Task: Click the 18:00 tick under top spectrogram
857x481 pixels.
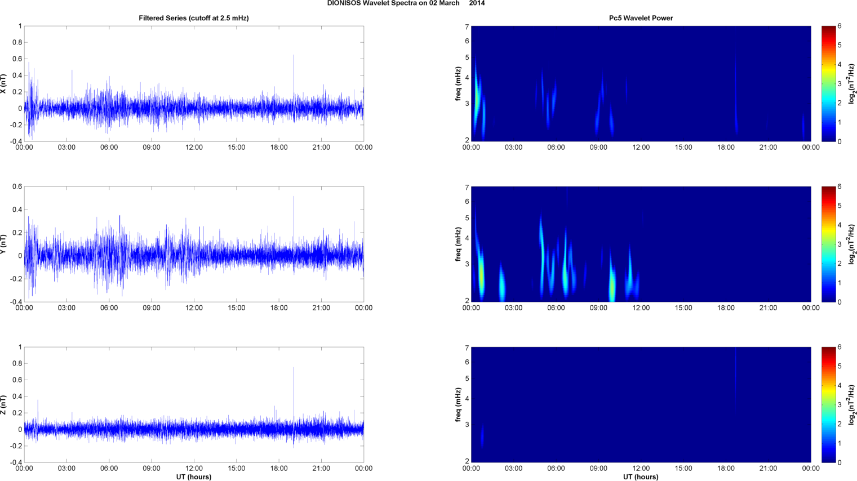Action: point(726,148)
